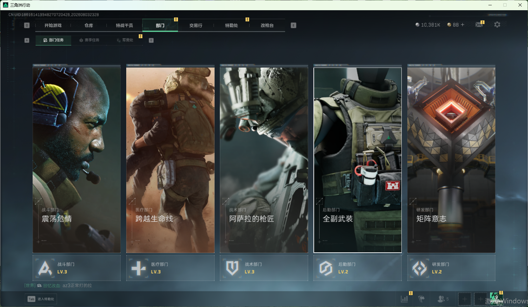The width and height of the screenshot is (528, 307).
Task: Open the 开始游戏 tab
Action: pyautogui.click(x=53, y=25)
